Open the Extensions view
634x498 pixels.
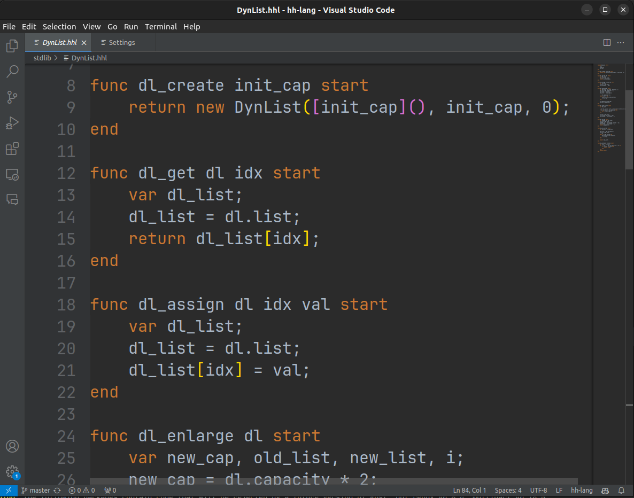point(12,149)
